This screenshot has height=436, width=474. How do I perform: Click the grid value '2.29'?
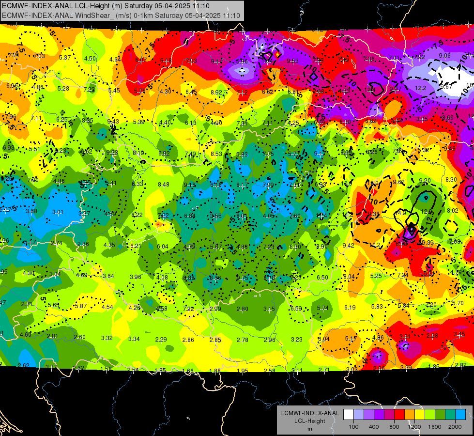pyautogui.click(x=161, y=340)
